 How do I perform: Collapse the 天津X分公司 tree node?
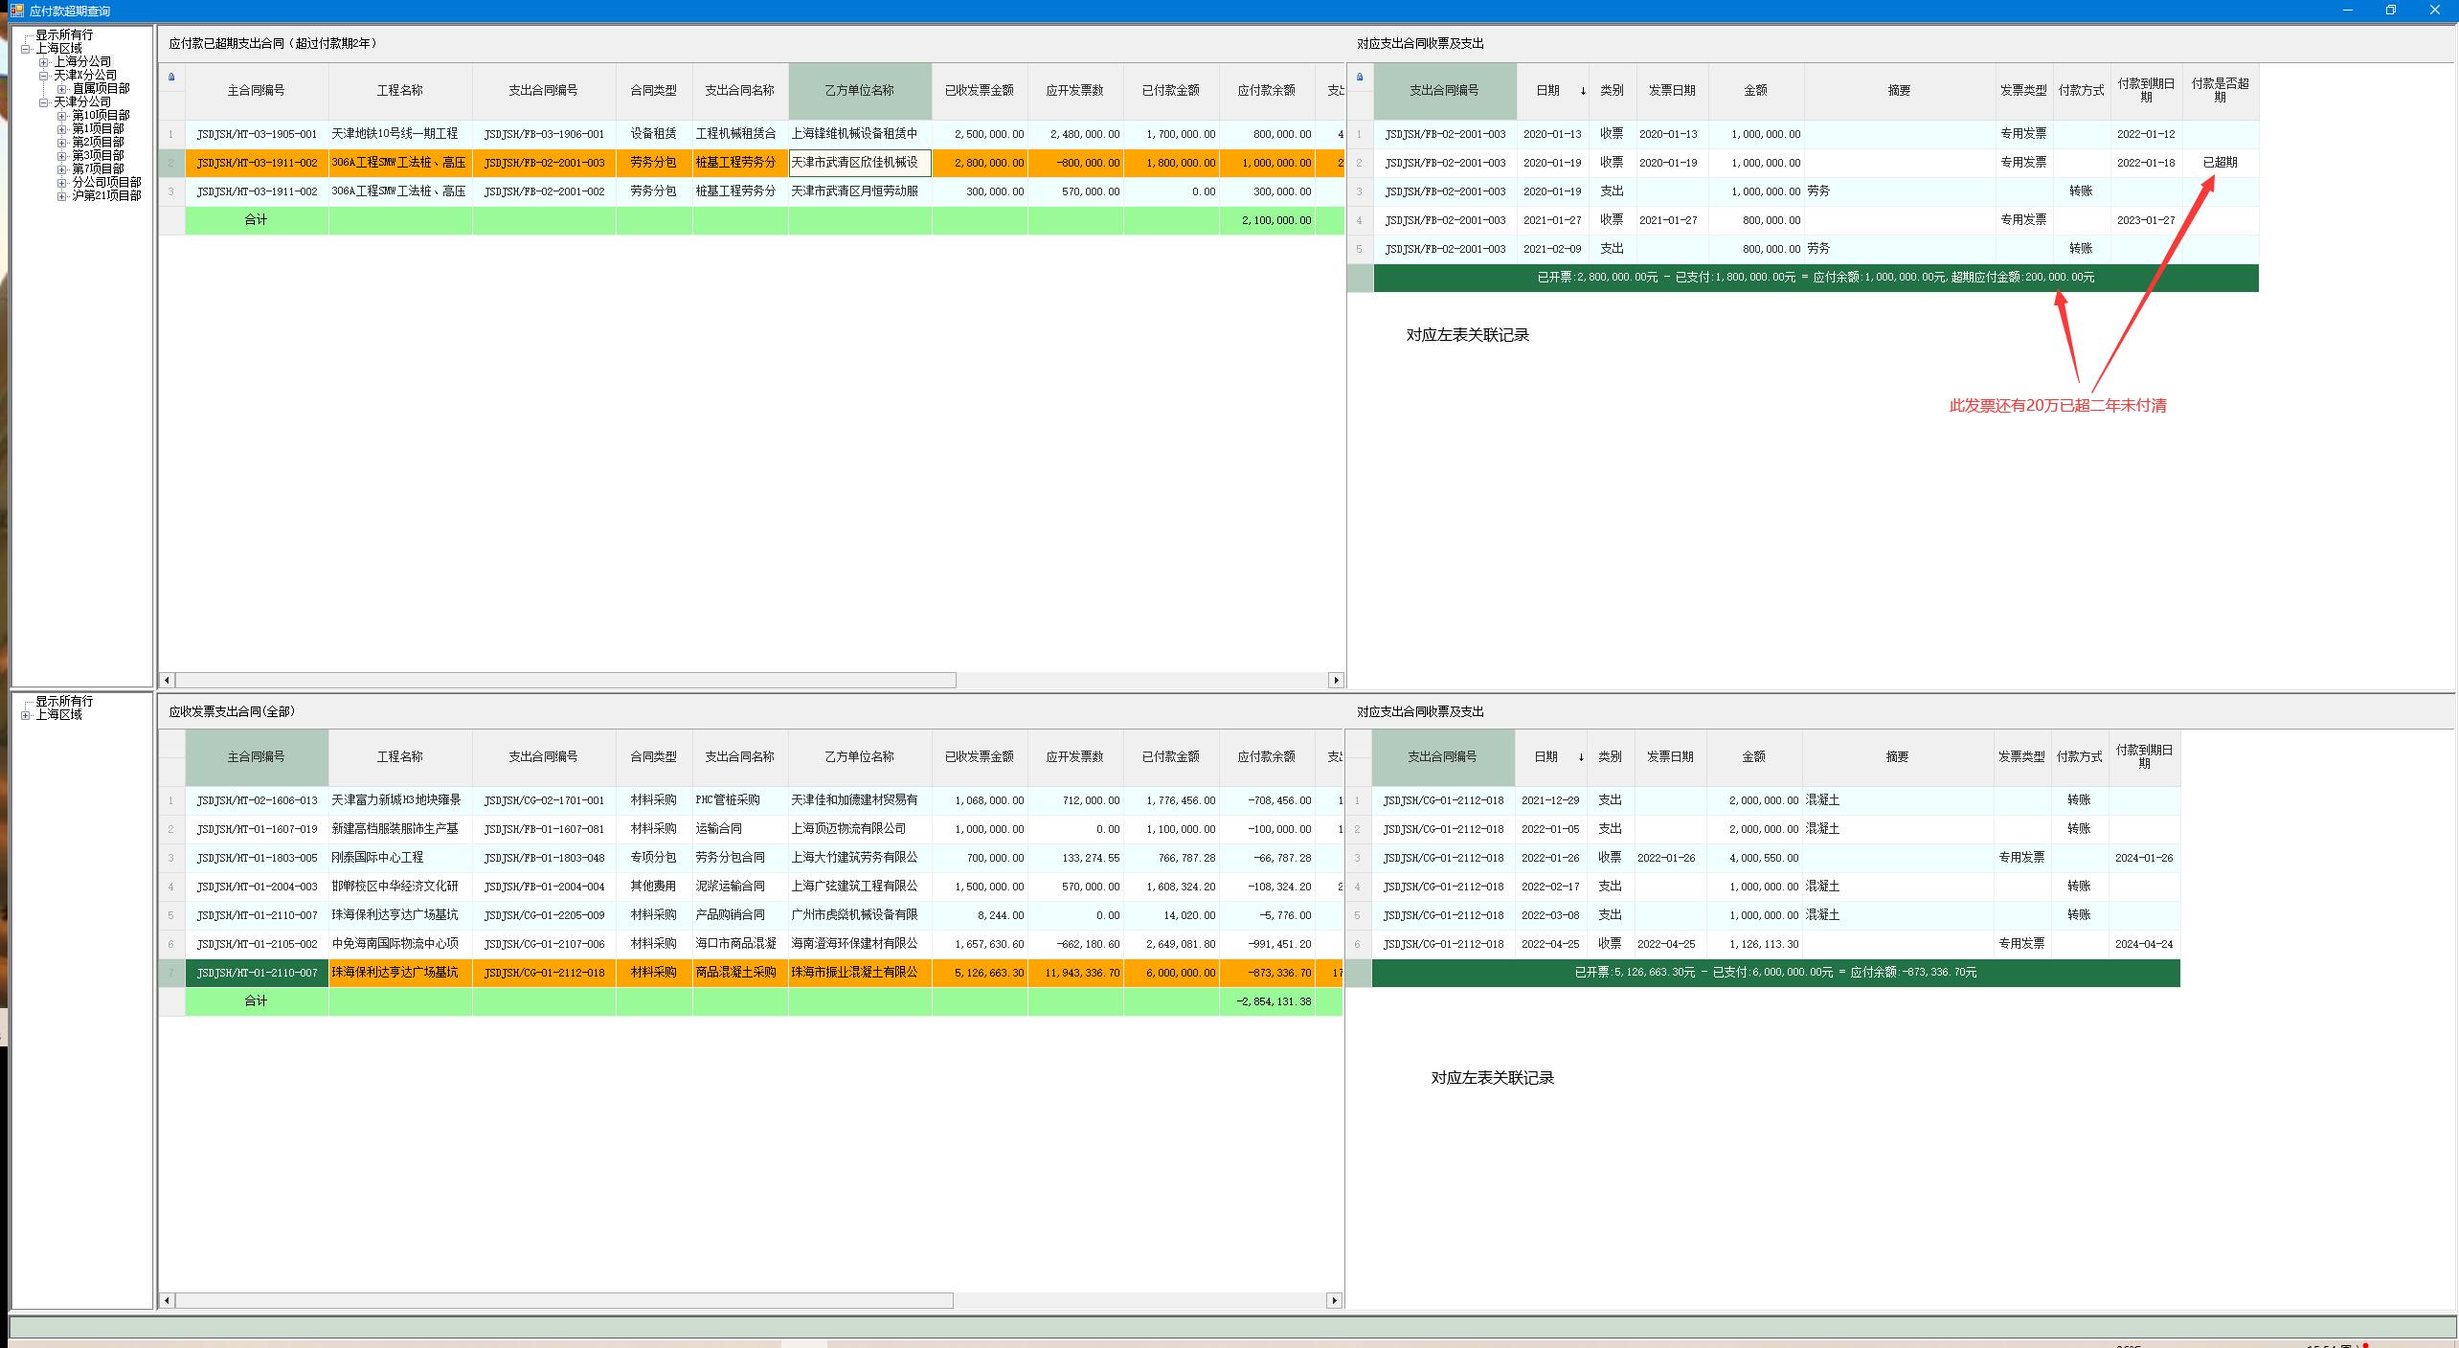point(44,75)
